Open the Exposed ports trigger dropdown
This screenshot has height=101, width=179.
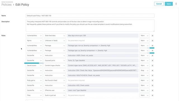55,61
